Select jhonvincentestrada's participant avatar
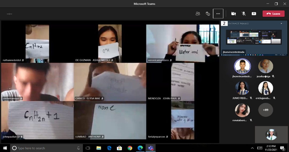 tap(242, 66)
